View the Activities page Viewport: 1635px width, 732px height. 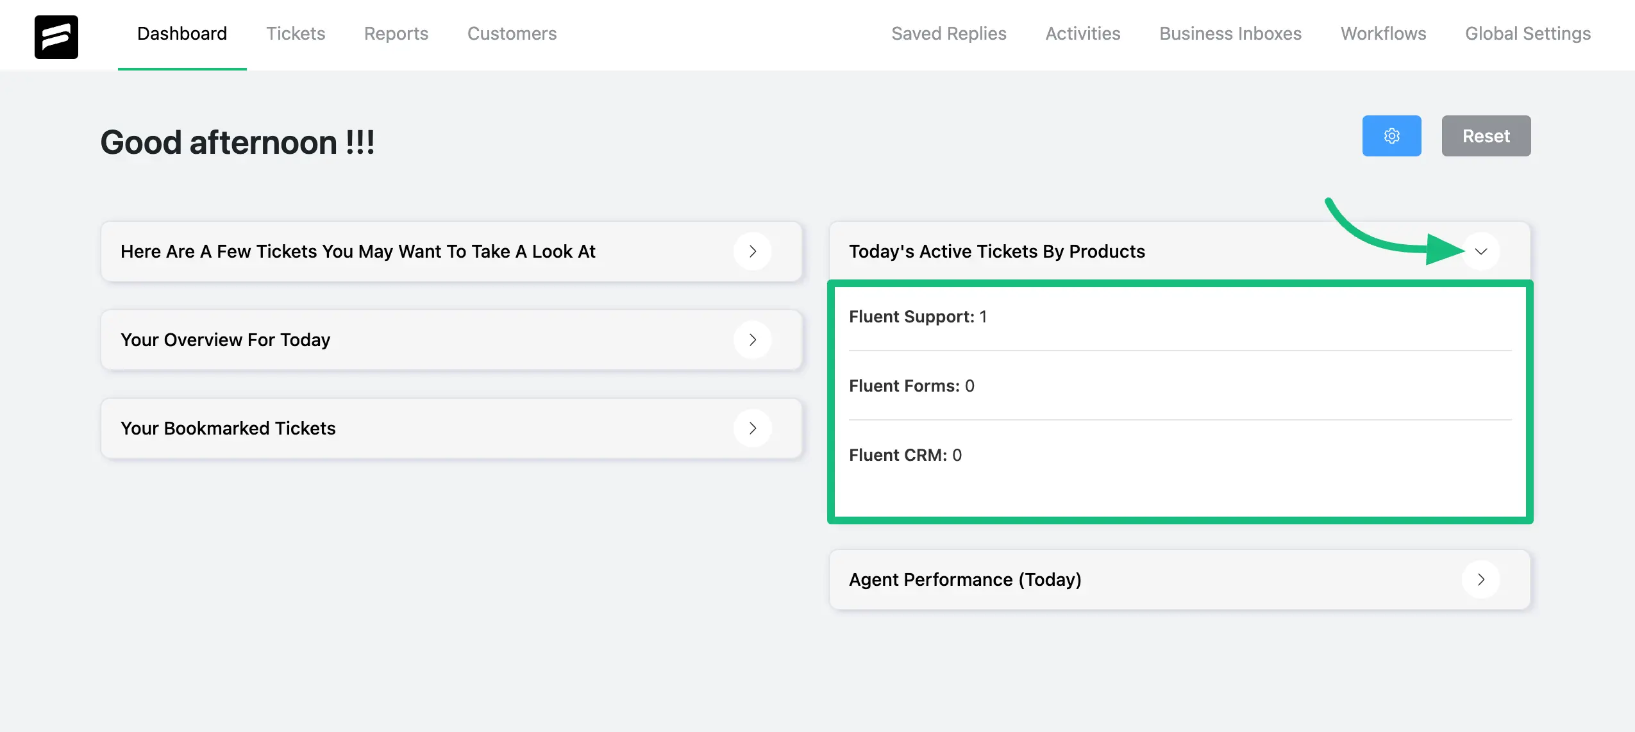pyautogui.click(x=1083, y=33)
